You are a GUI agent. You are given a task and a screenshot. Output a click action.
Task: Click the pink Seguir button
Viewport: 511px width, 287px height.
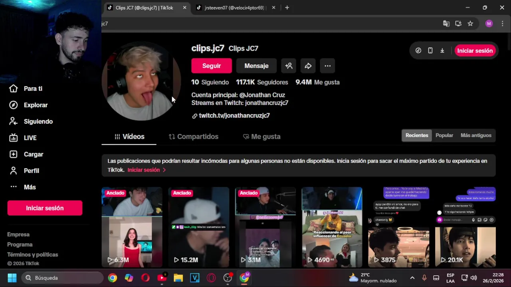pos(212,66)
